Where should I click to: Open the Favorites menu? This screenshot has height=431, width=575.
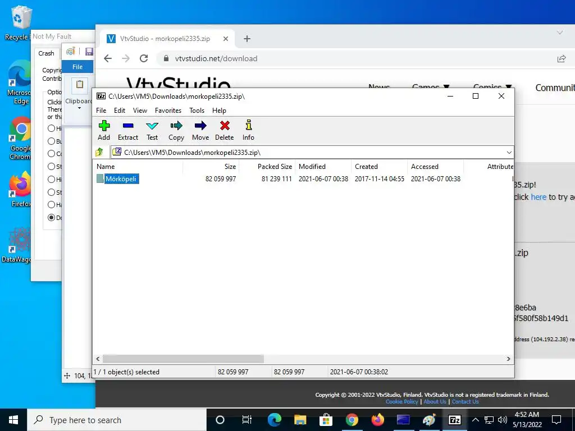pos(168,111)
